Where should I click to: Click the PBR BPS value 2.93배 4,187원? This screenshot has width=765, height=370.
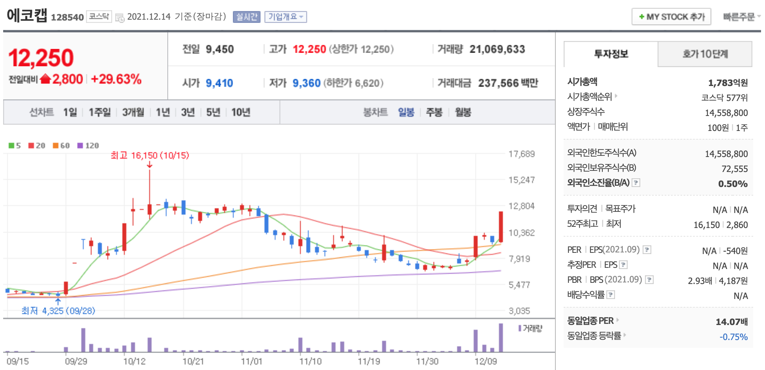pos(718,281)
